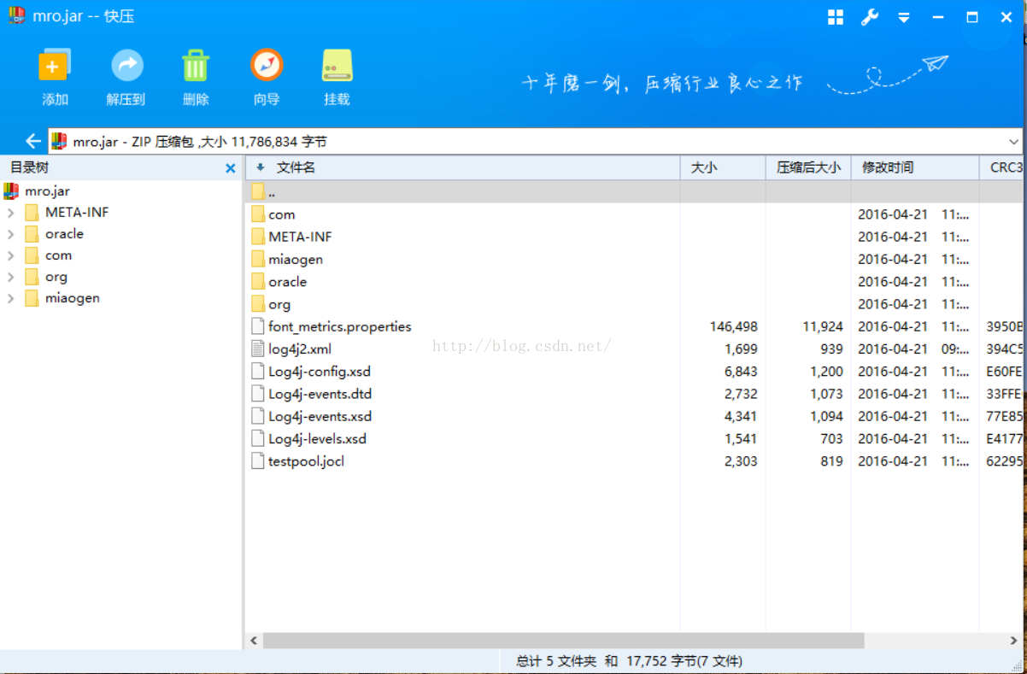Image resolution: width=1027 pixels, height=674 pixels.
Task: Select the testpool.jocl file
Action: coord(634,460)
